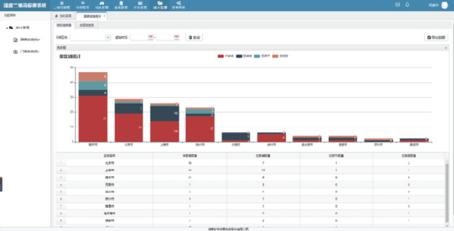The image size is (454, 231).
Task: Click the export chart button
Action: click(x=435, y=37)
